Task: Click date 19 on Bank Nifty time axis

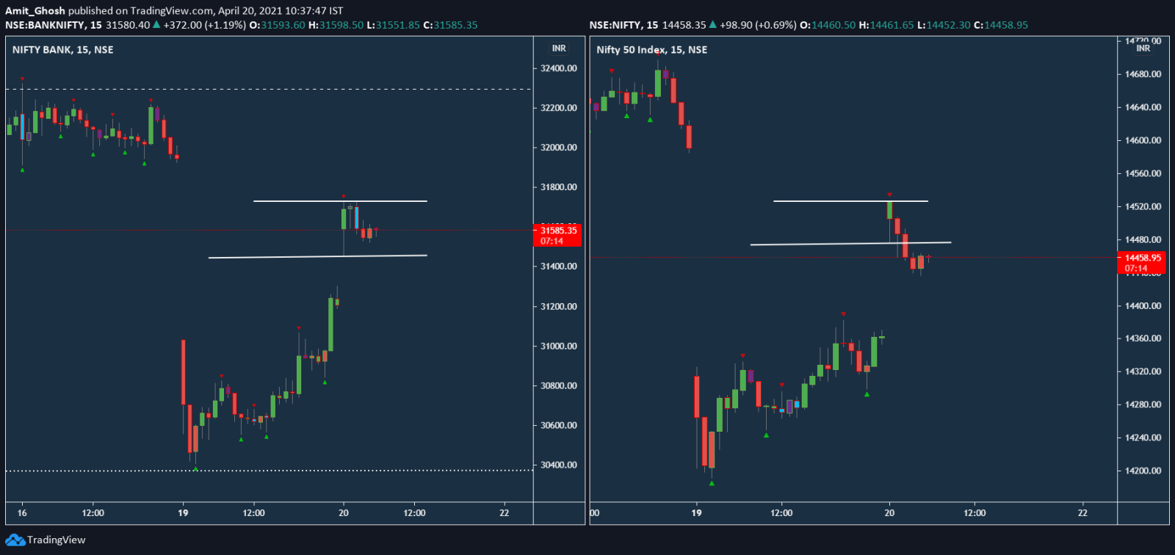Action: click(x=183, y=513)
